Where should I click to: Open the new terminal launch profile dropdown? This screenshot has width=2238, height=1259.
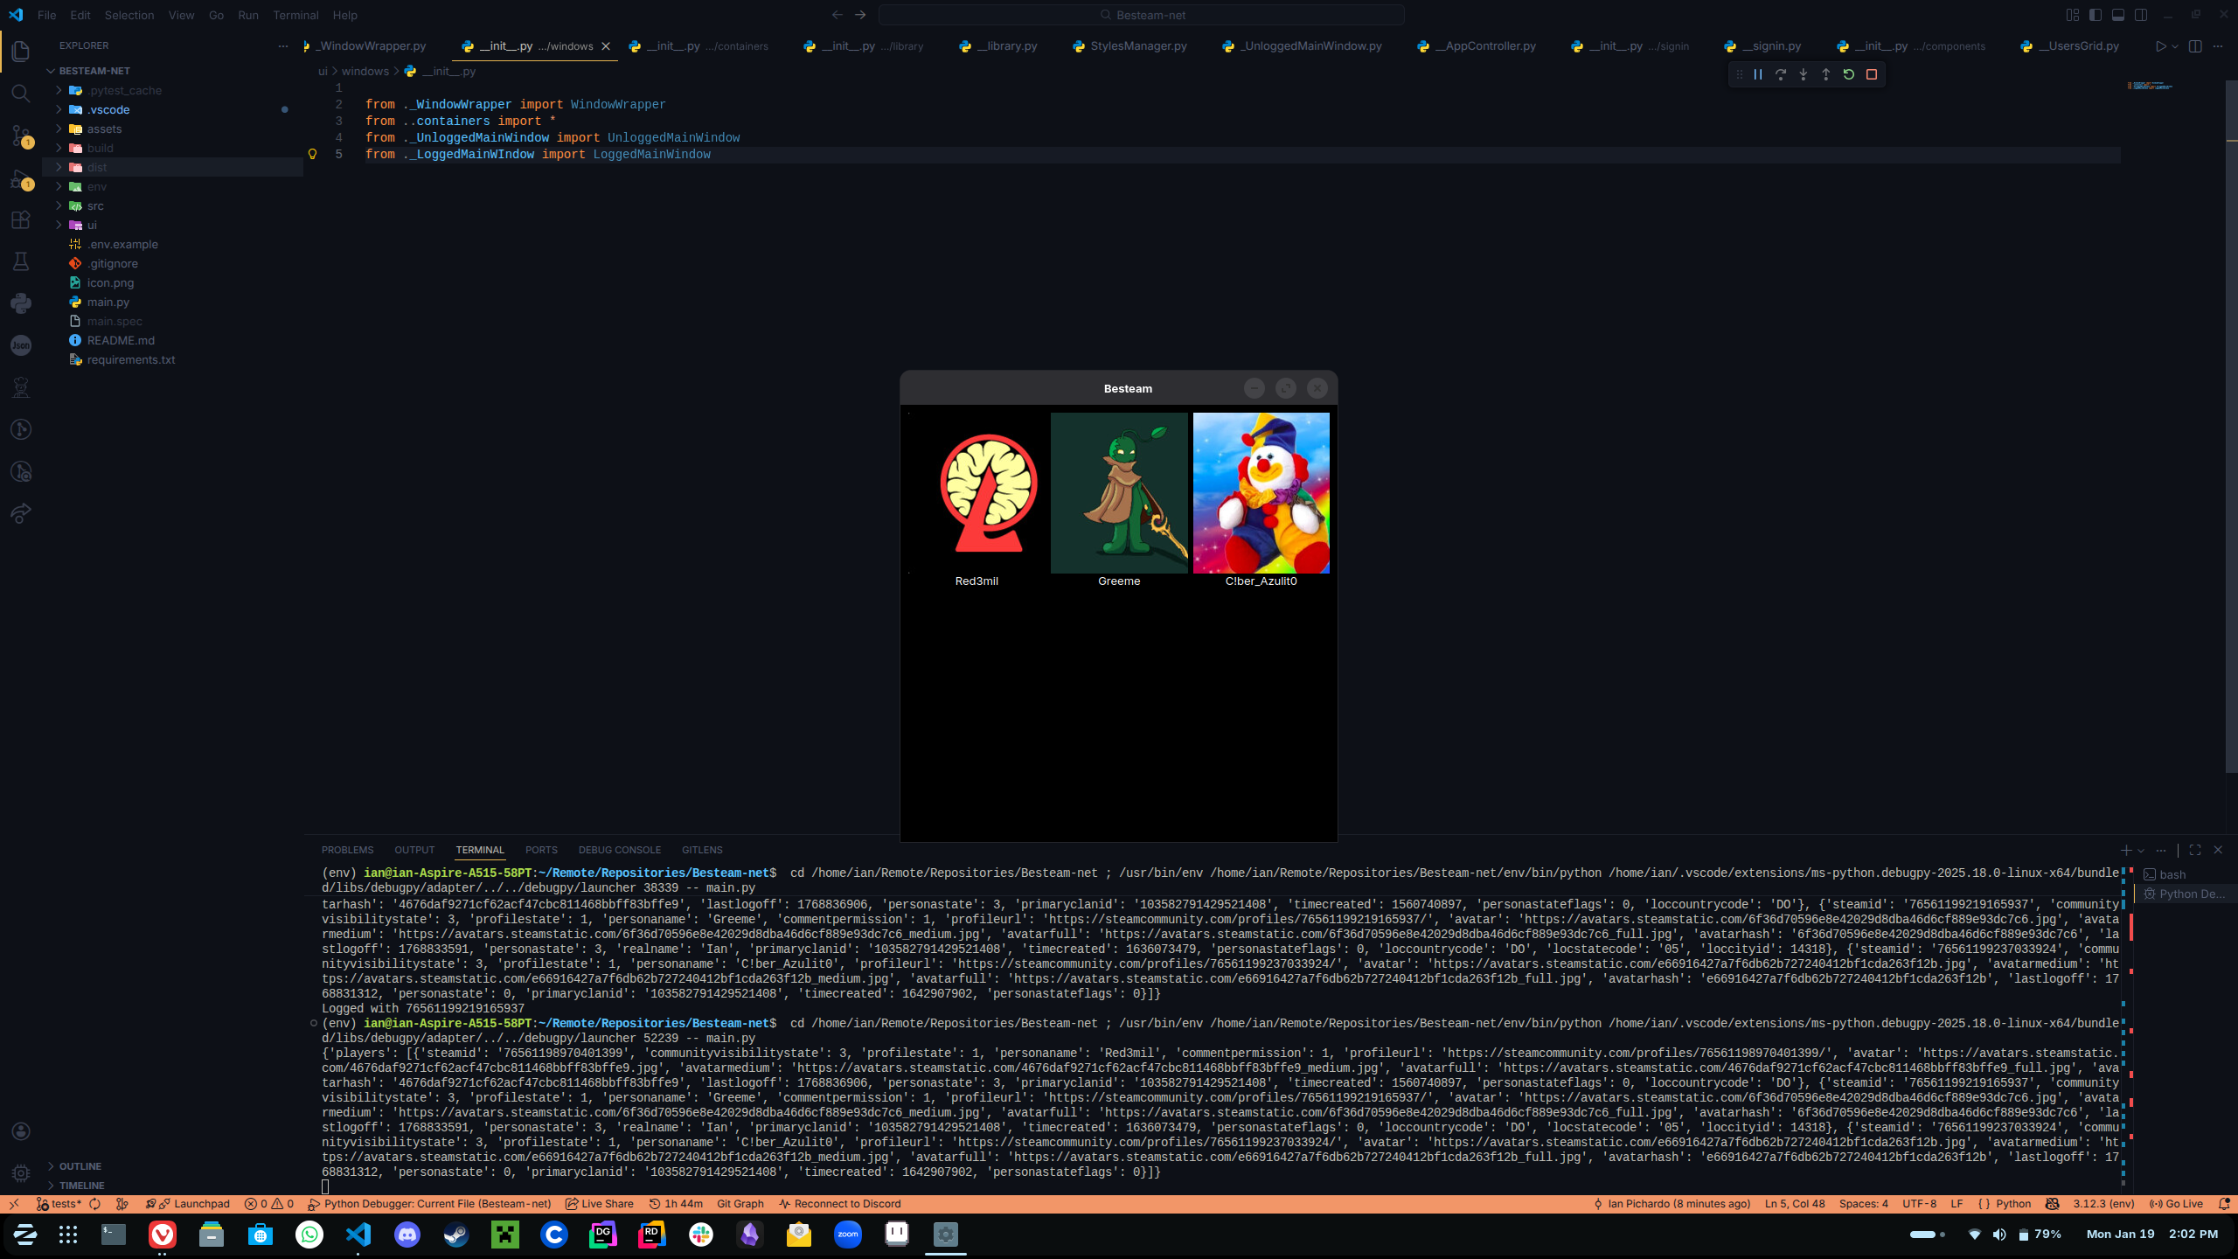2141,851
